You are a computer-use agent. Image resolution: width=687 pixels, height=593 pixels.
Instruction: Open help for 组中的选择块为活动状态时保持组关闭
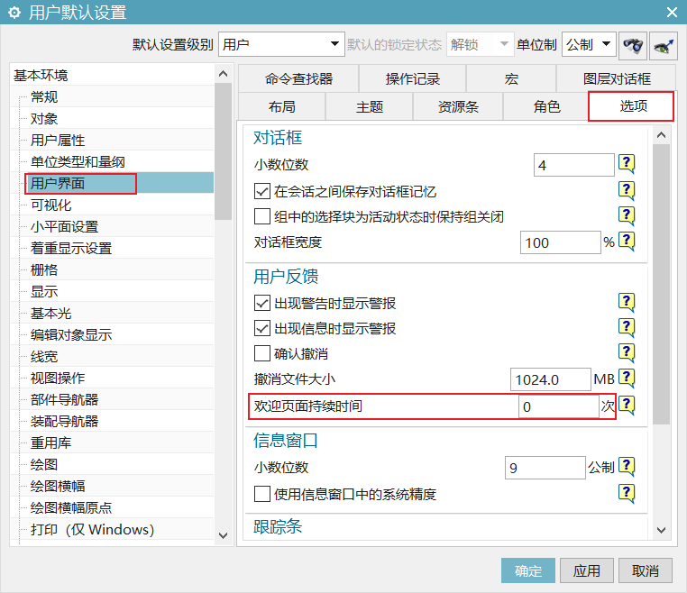[627, 215]
